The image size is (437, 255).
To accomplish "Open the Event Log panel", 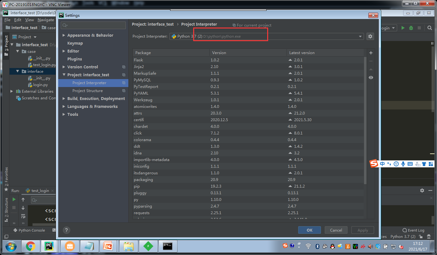I will coord(414,230).
